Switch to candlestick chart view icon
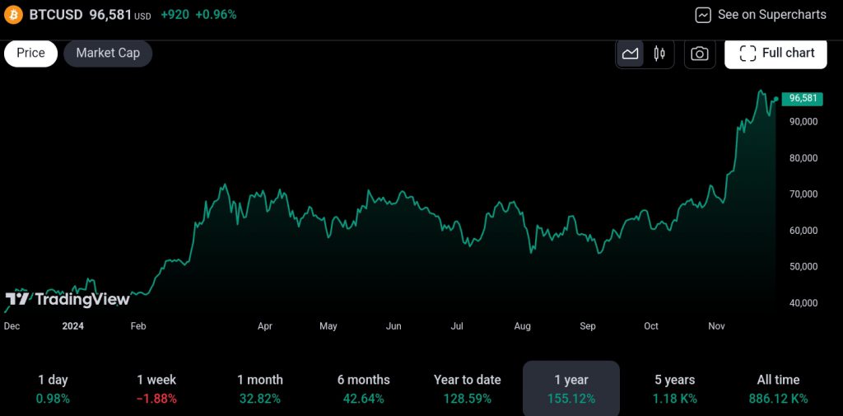This screenshot has width=843, height=416. [659, 54]
